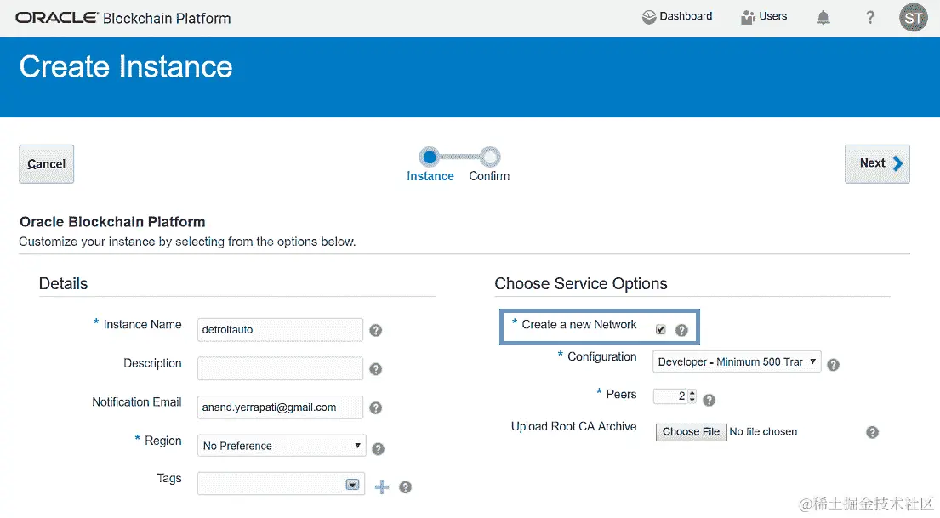Open the ST user avatar menu
Viewport: 940px width, 518px height.
tap(913, 17)
